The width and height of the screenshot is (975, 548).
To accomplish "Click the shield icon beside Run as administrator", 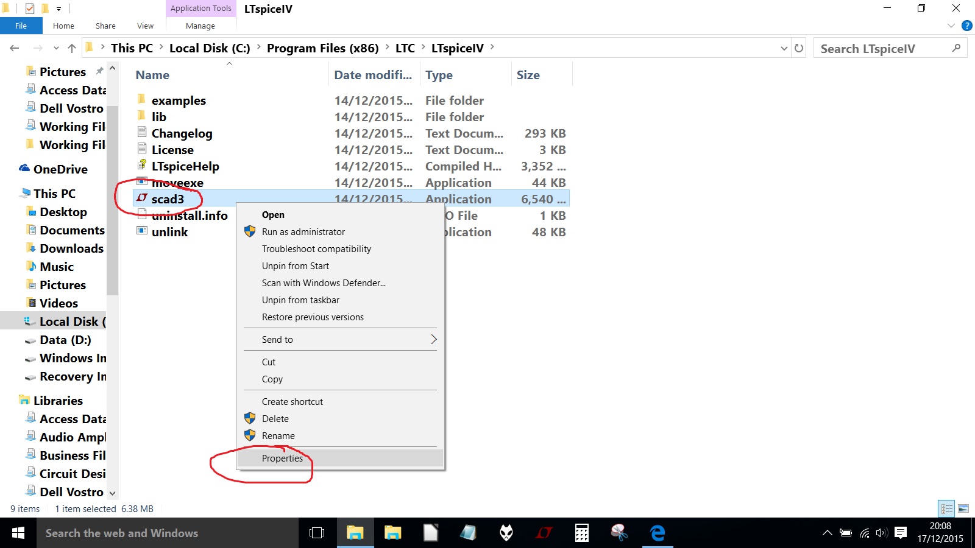I will [250, 231].
